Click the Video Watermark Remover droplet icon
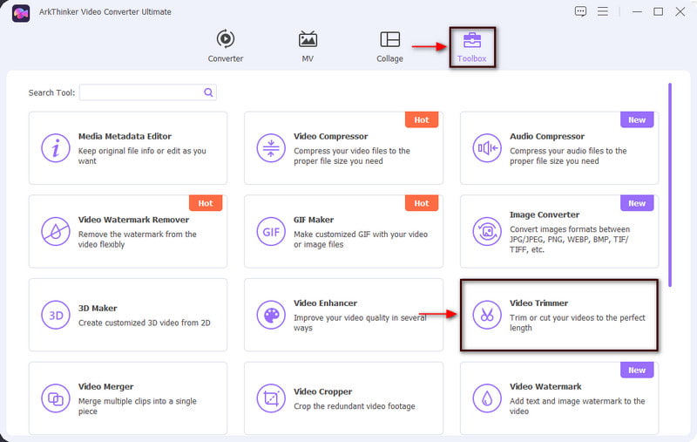This screenshot has height=442, width=697. coord(56,231)
